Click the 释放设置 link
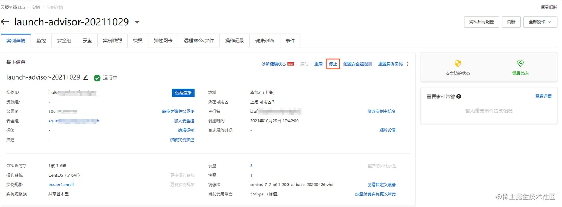Screen dimensions: 562x207 pyautogui.click(x=388, y=130)
